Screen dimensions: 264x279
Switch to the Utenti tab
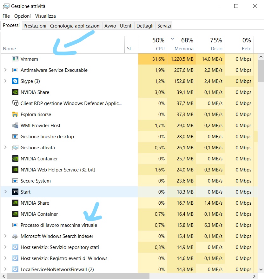coord(126,26)
